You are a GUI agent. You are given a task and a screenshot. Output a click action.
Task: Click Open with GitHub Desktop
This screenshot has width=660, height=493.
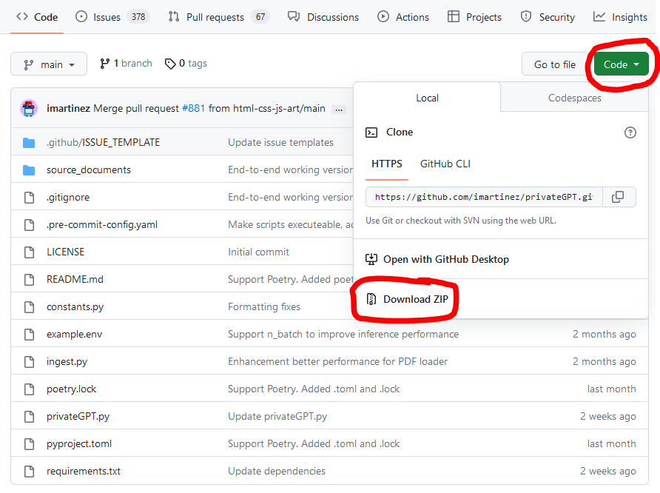click(445, 259)
